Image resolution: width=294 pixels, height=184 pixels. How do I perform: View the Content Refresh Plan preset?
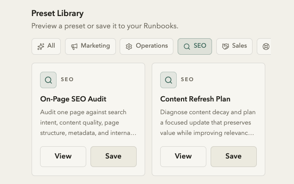(183, 157)
